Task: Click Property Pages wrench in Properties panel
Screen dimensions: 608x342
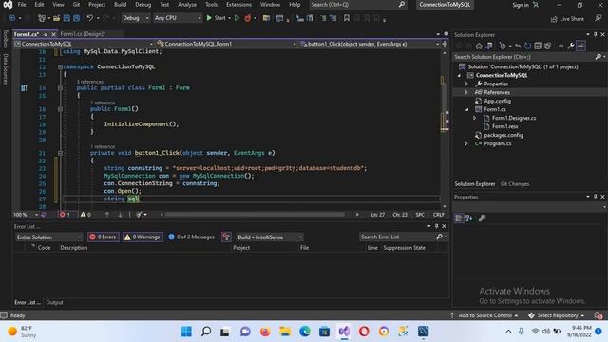Action: tap(482, 218)
